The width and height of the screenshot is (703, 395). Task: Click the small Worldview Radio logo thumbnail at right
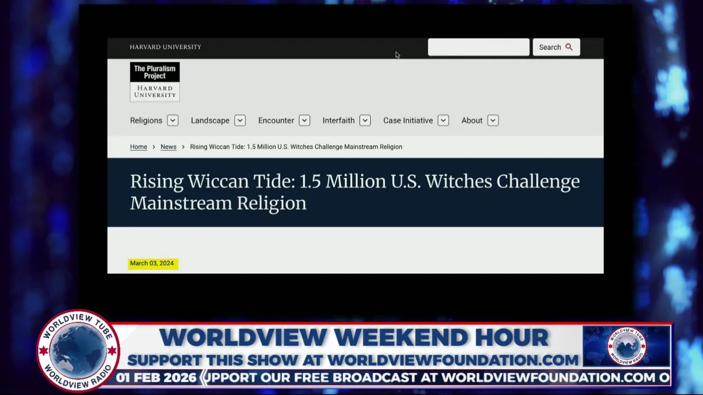pos(627,346)
